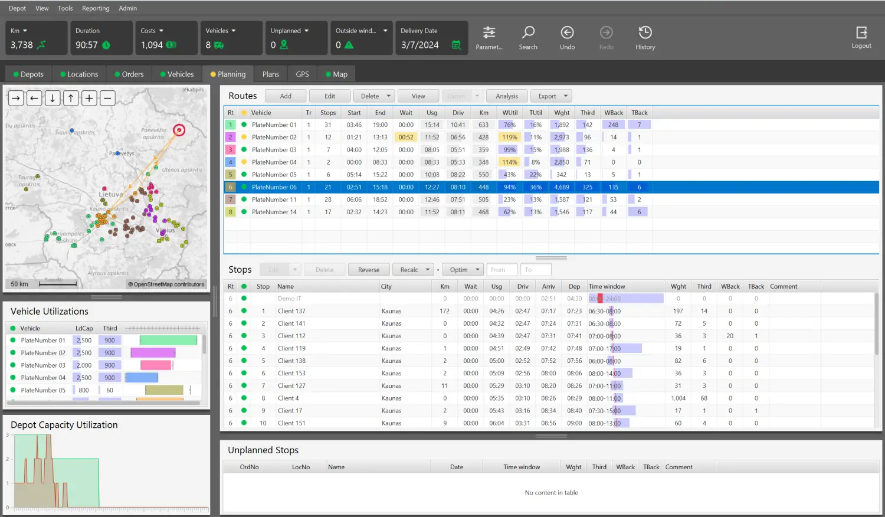Screen dimensions: 885x517
Task: Click the Logout icon
Action: (861, 32)
